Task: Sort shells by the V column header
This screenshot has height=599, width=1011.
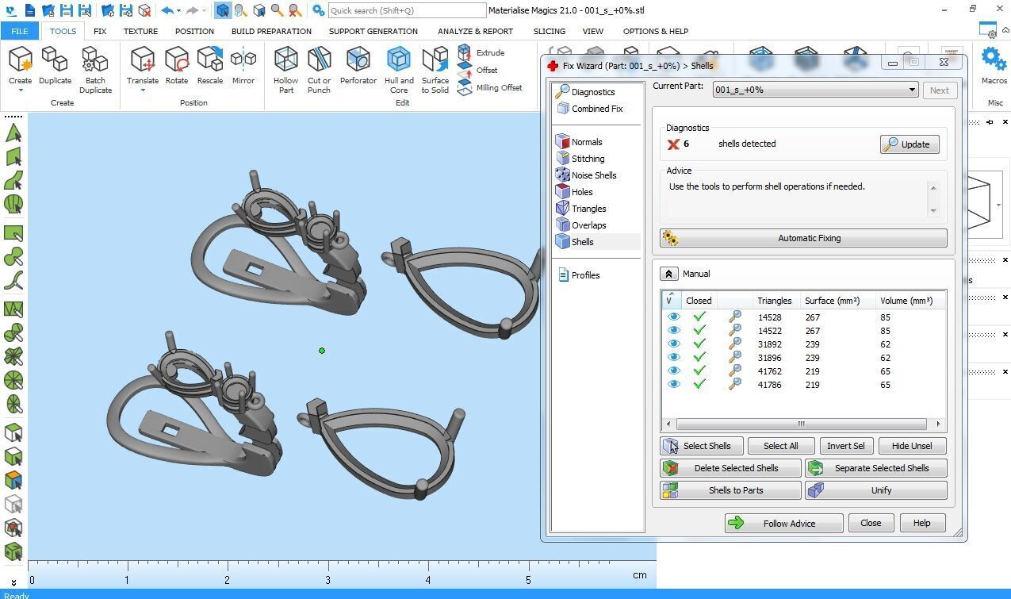Action: [671, 300]
